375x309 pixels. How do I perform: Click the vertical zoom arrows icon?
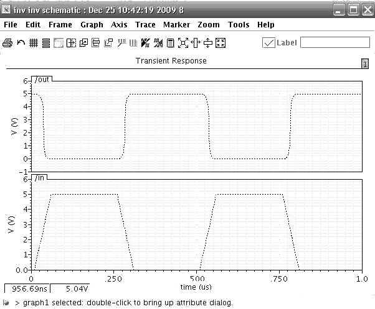tap(208, 43)
